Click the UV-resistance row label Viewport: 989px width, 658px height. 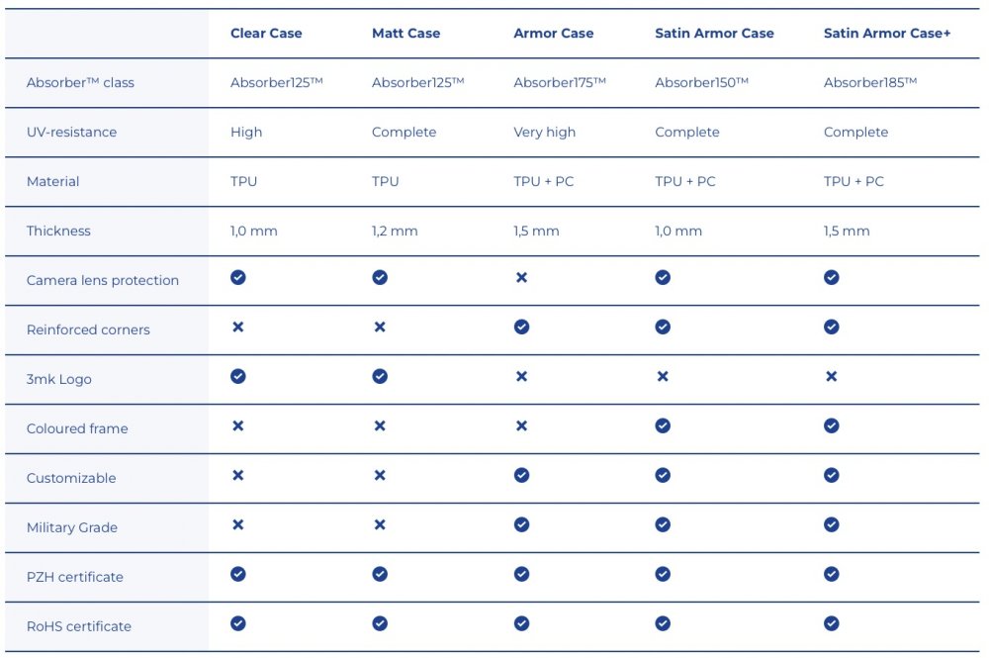click(71, 132)
